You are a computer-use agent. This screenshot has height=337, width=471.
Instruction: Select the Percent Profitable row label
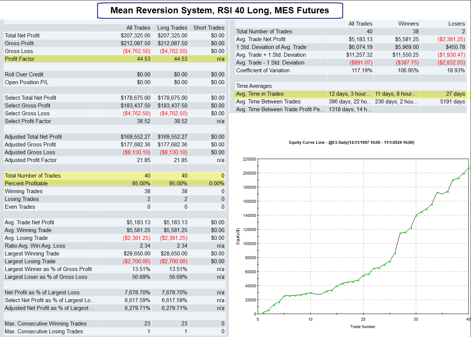[x=26, y=184]
